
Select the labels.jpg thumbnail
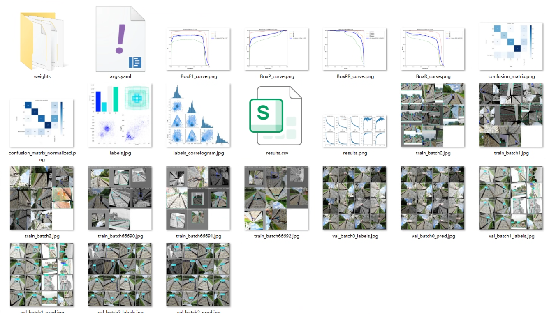[120, 115]
